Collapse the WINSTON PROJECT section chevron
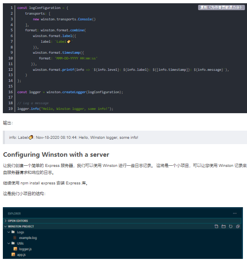 point(5,226)
